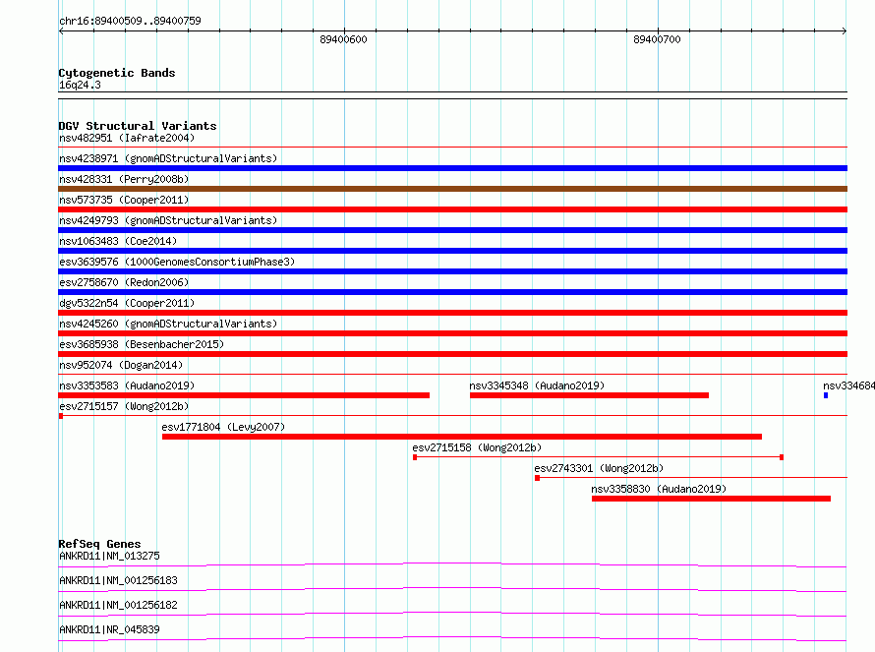Select the nsv573735 (Cooper2011) label
875x652 pixels.
click(124, 200)
